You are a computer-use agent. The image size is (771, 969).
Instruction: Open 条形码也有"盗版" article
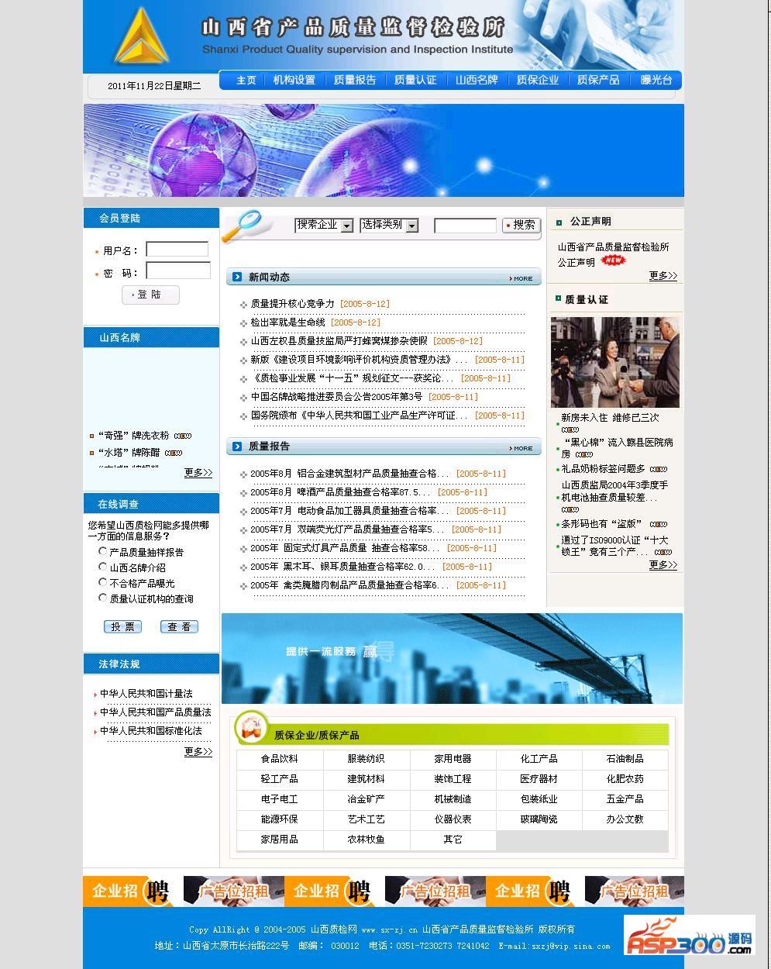click(602, 524)
